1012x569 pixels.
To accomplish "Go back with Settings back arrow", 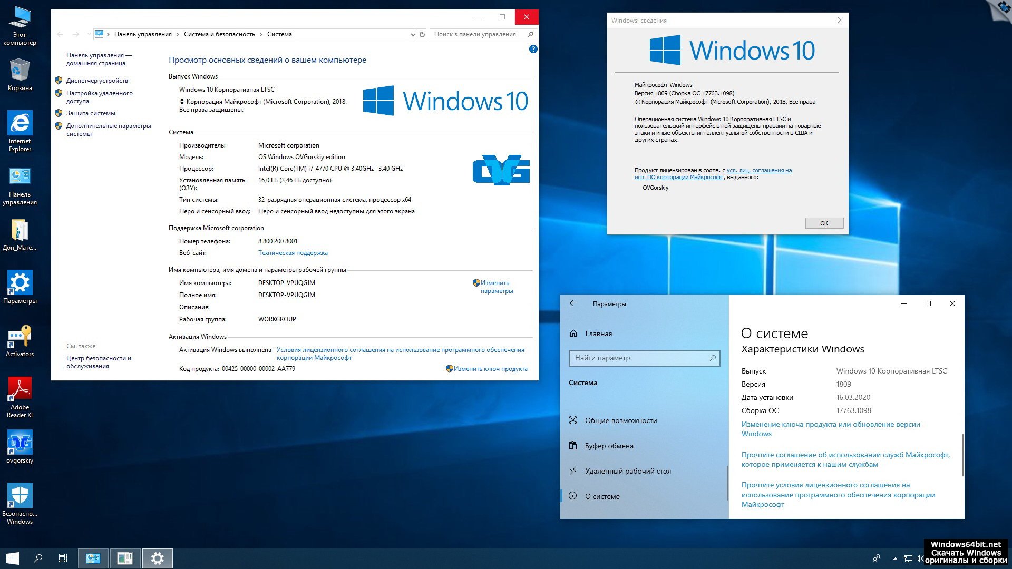I will (573, 303).
